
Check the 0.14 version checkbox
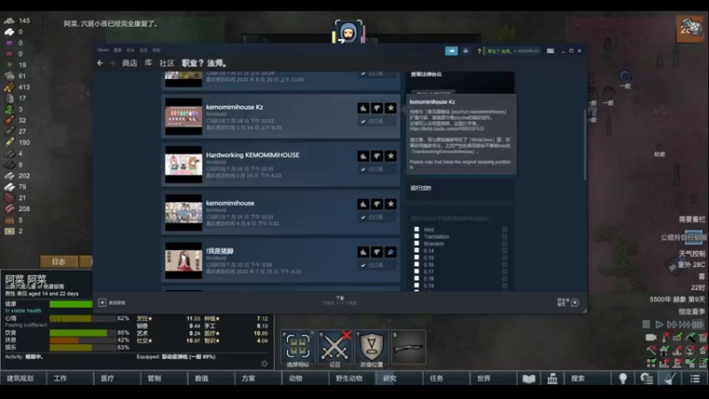[x=417, y=250]
